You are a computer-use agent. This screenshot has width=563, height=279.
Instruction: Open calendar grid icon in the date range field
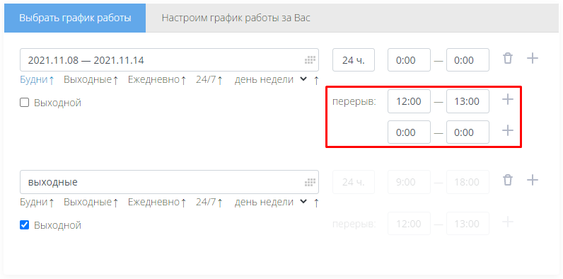pyautogui.click(x=310, y=60)
